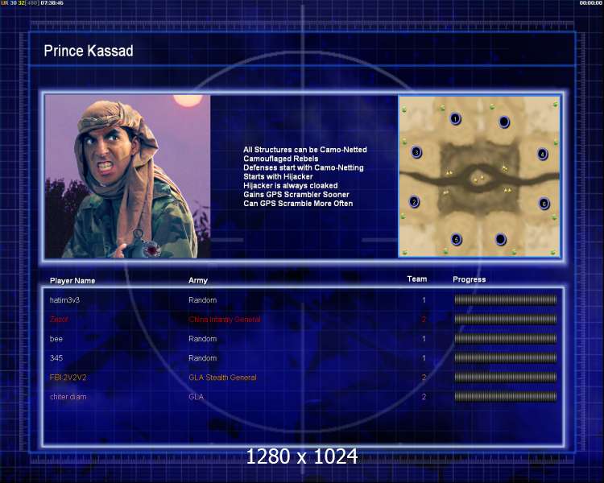Select player name chiter diam
Screen dimensions: 604x483
[68, 396]
